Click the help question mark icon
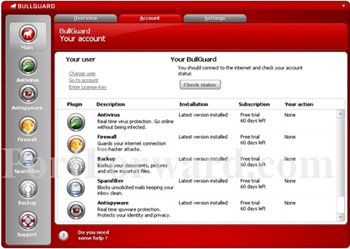This screenshot has width=350, height=249. coord(63,235)
